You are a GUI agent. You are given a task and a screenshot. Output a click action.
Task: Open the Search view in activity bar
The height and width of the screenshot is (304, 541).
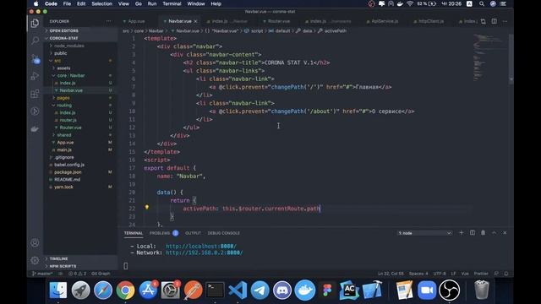click(35, 41)
